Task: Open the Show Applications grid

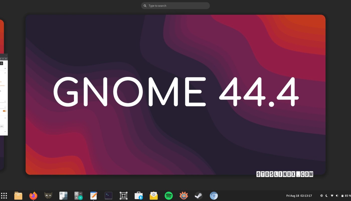Action: pos(4,196)
